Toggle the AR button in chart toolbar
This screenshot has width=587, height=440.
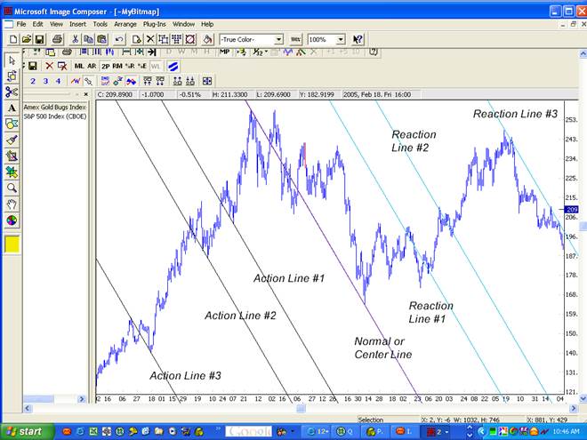click(x=92, y=66)
